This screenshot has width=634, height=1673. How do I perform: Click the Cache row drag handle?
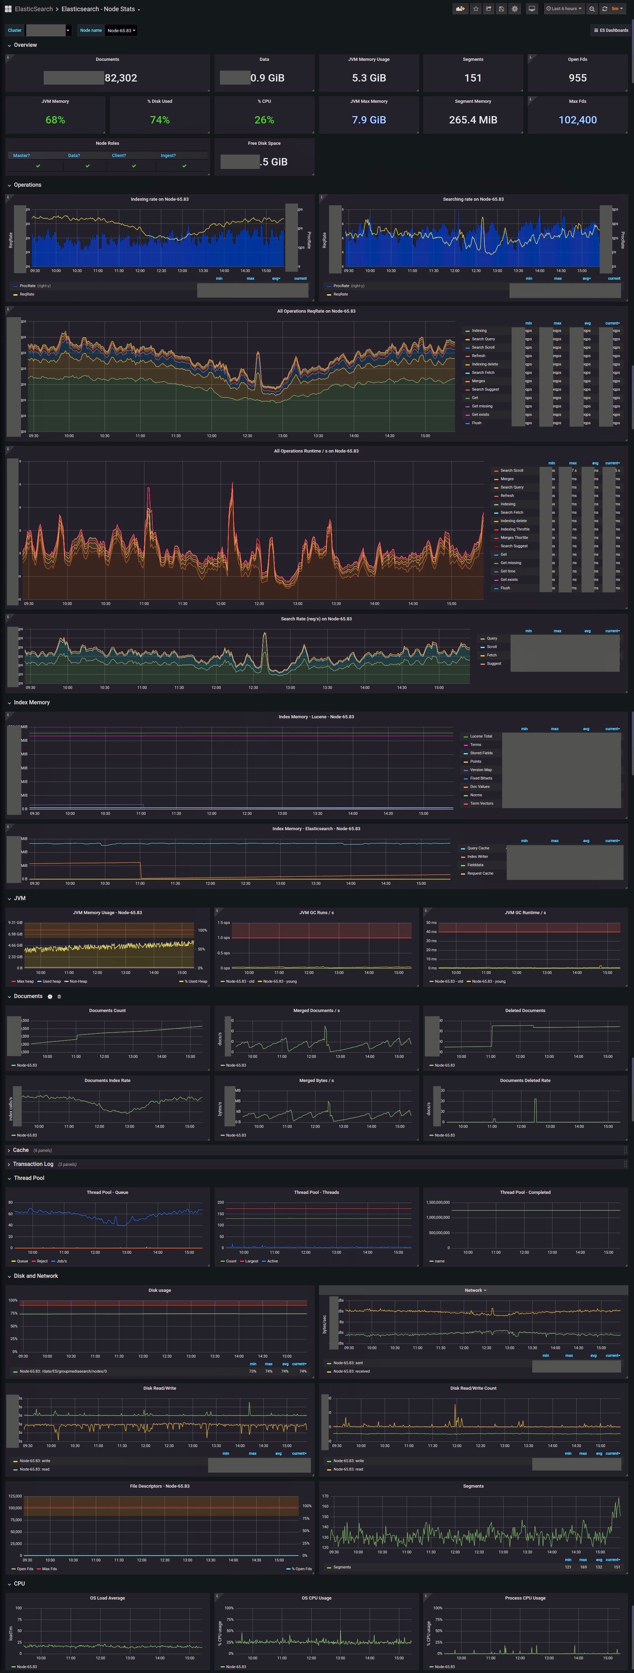(626, 1150)
